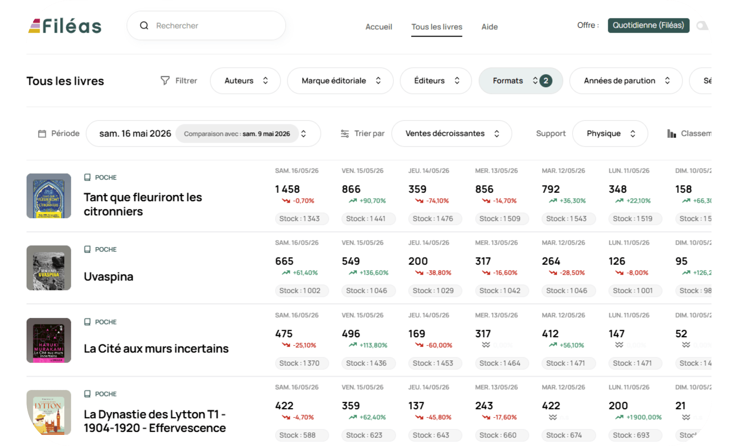Expand the Ventes décroissantes sort dropdown
Viewport: 738px width, 446px height.
click(451, 134)
